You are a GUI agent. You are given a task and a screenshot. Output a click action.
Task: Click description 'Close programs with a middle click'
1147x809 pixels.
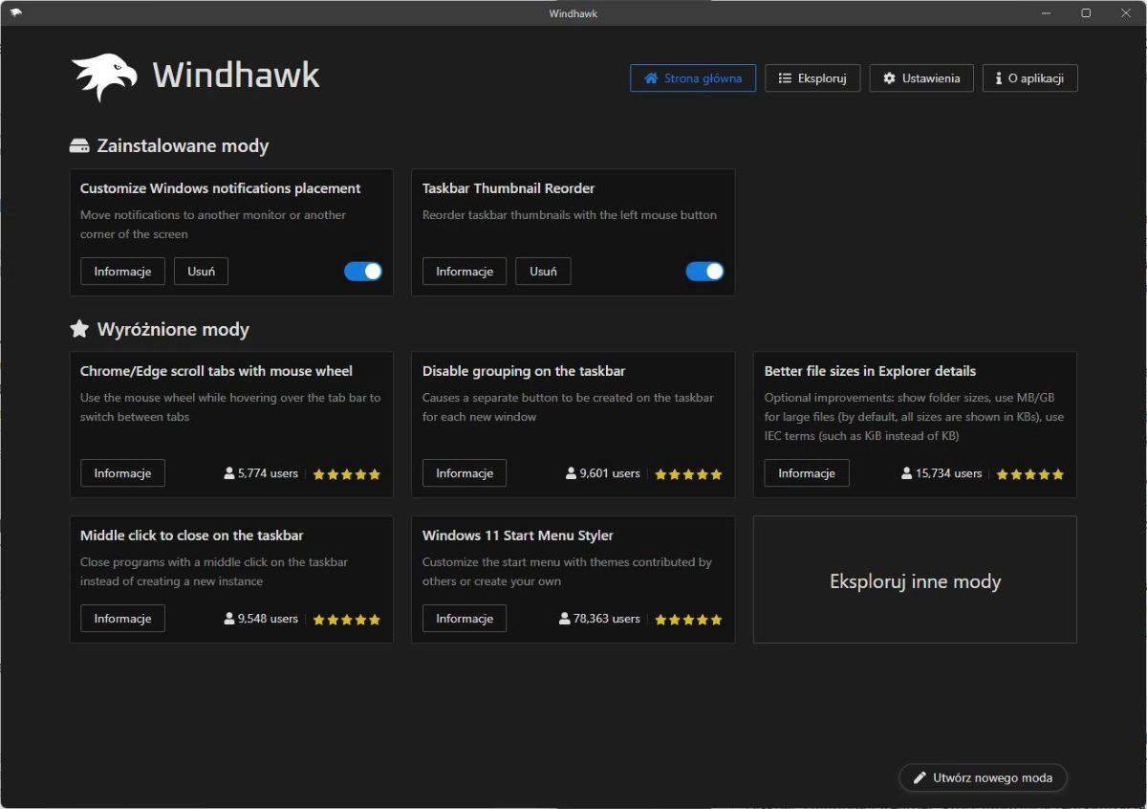coord(214,572)
